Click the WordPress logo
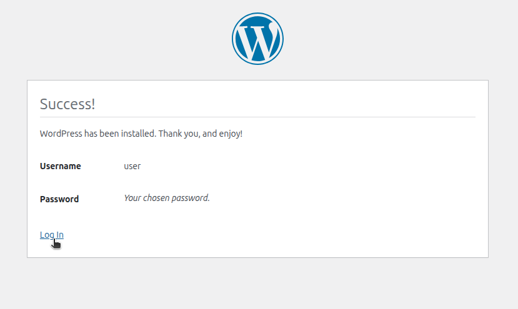The width and height of the screenshot is (518, 309). coord(257,39)
